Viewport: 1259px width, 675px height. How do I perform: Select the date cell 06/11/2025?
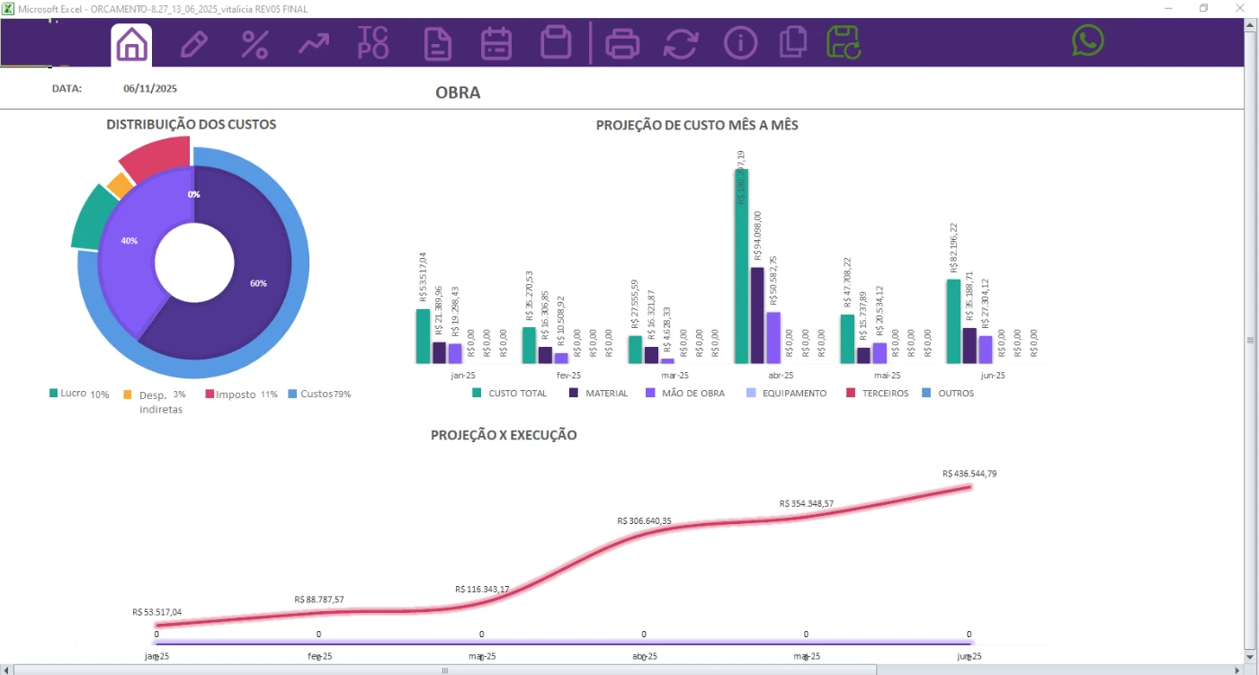150,89
